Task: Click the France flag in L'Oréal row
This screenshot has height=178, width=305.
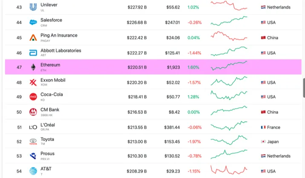Action: 263,127
